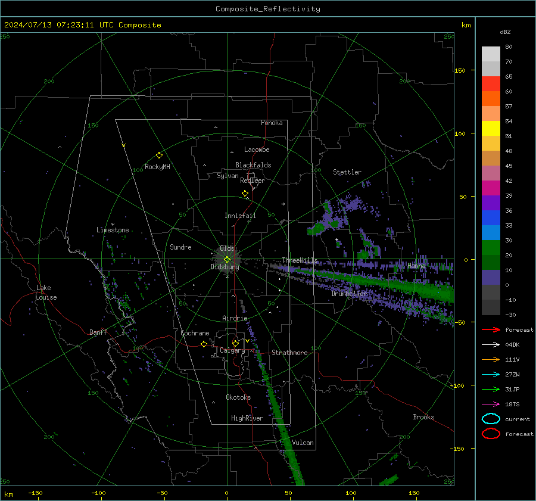This screenshot has width=536, height=501.
Task: Click the Stettler city label
Action: [347, 172]
